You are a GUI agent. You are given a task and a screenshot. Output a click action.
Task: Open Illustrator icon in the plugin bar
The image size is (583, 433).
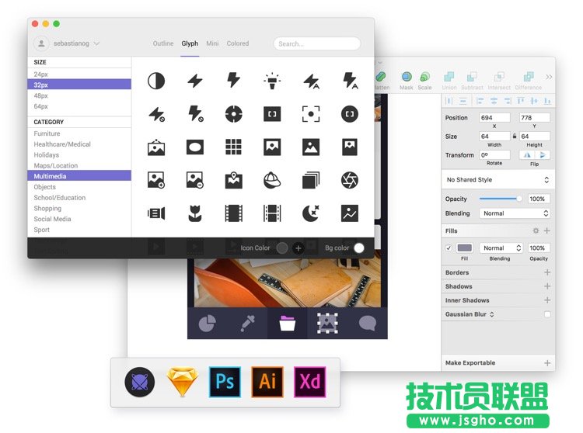[267, 382]
